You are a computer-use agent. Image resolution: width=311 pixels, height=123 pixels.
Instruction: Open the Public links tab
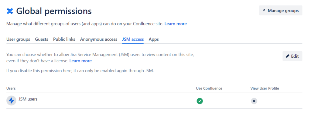tap(64, 39)
